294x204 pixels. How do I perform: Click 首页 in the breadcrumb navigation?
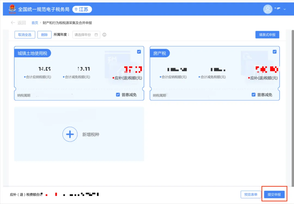(x=35, y=23)
